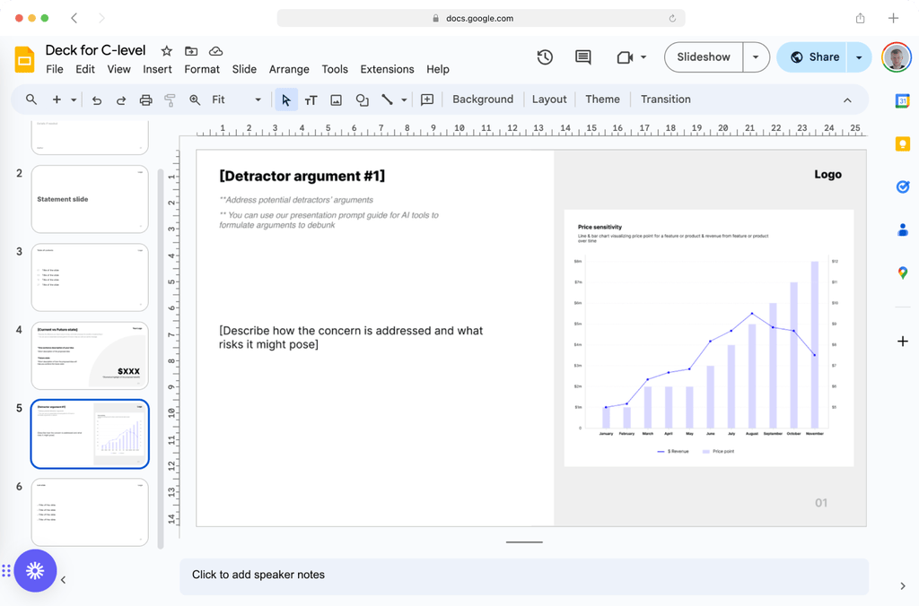
Task: Click the Undo arrow in toolbar
Action: tap(97, 100)
